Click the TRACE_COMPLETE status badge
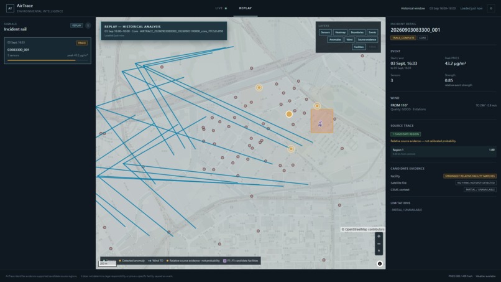The image size is (501, 282). [403, 38]
